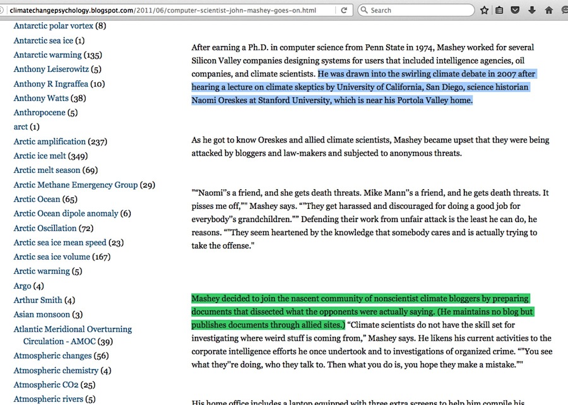Viewport: 568px width, 405px height.
Task: Go to Atlantic Meridional Overturning Circulation label
Action: click(73, 329)
